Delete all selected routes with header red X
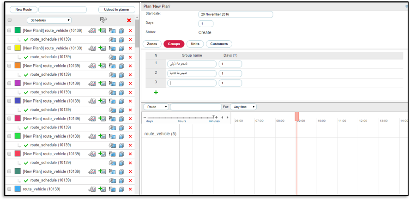The width and height of the screenshot is (410, 200). 129,20
